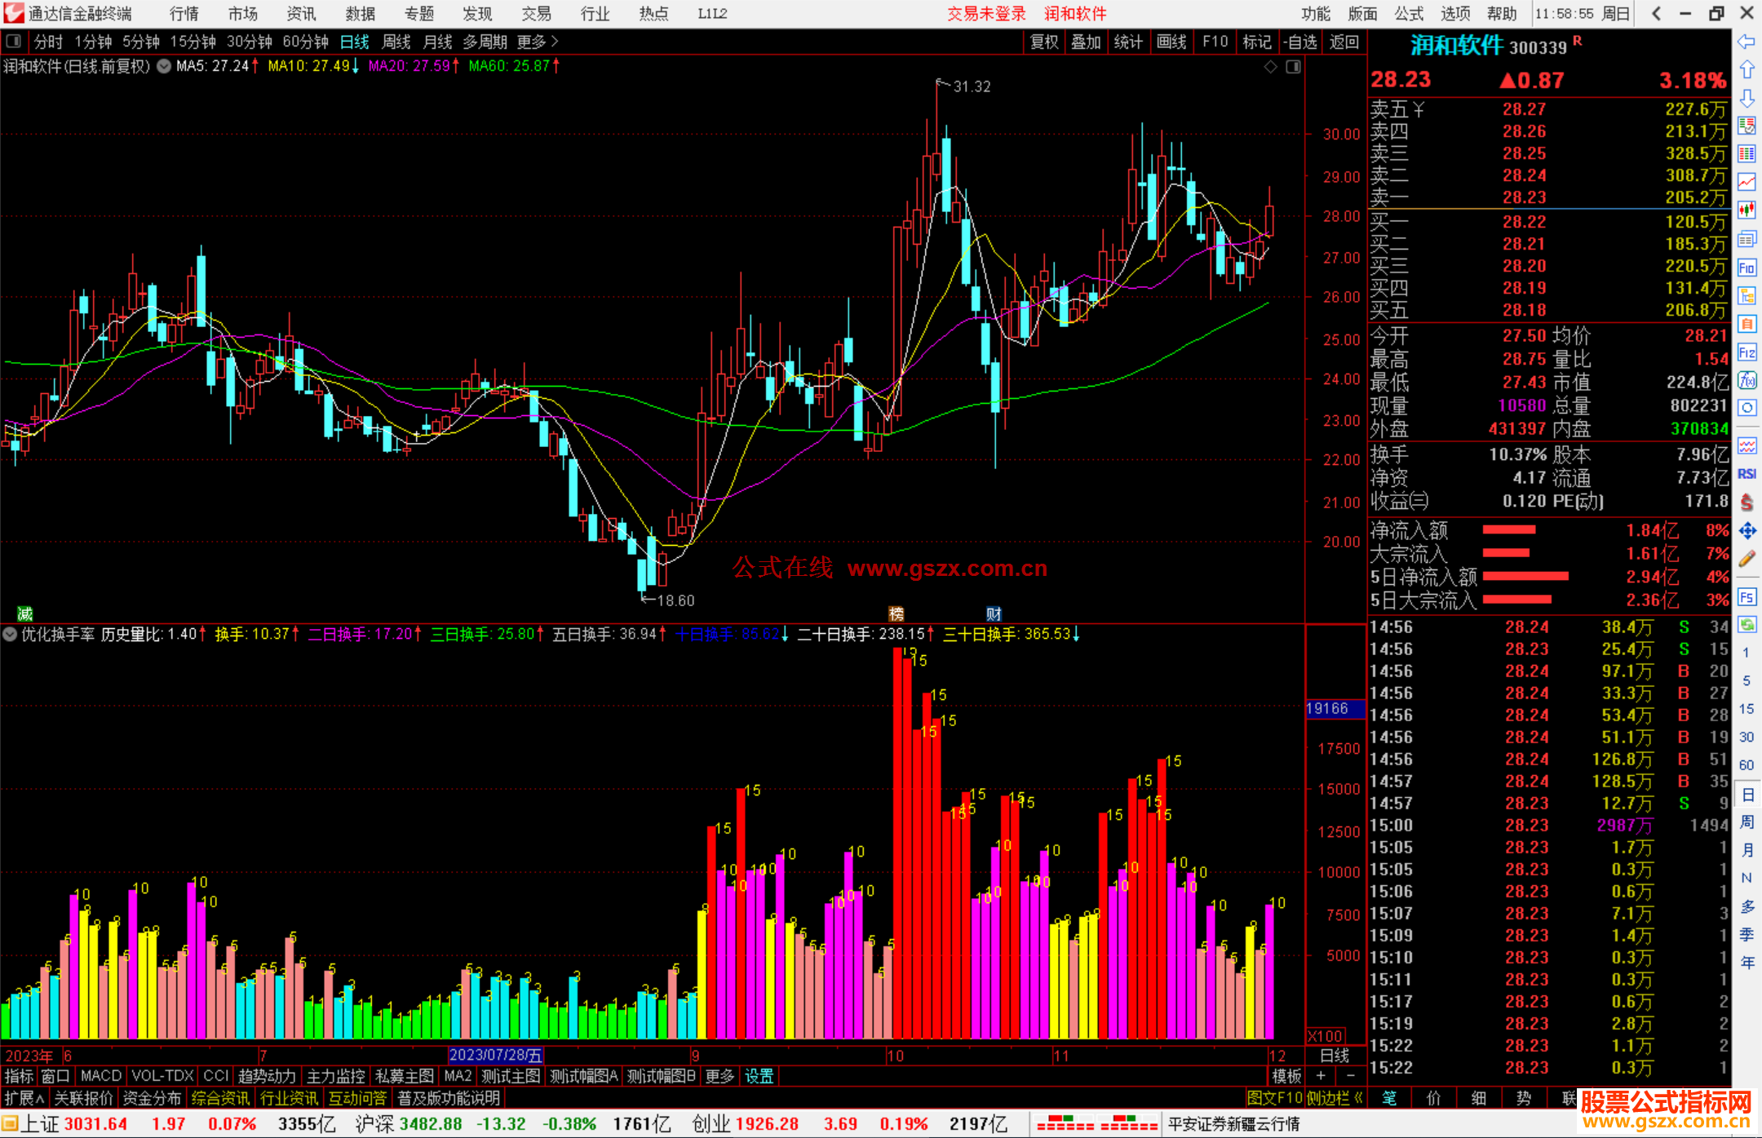Click the candlestick chart sidebar icon
The image size is (1762, 1138).
pyautogui.click(x=1747, y=210)
